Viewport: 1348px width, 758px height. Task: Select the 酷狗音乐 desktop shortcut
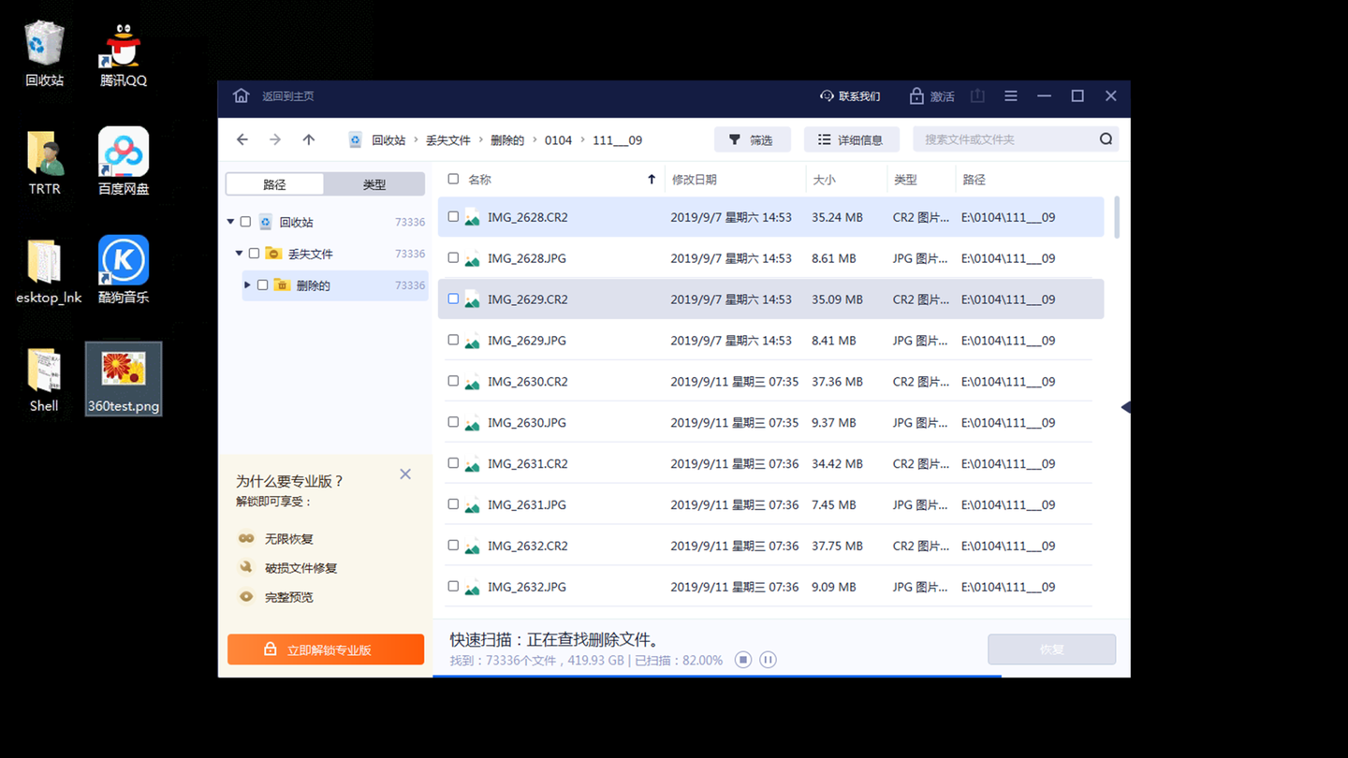point(124,270)
